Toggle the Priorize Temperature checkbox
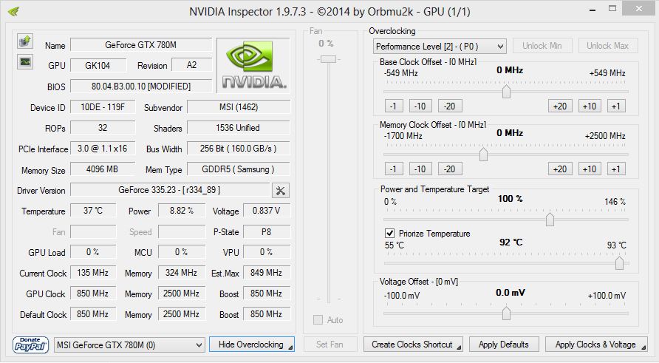The height and width of the screenshot is (363, 659). point(389,233)
